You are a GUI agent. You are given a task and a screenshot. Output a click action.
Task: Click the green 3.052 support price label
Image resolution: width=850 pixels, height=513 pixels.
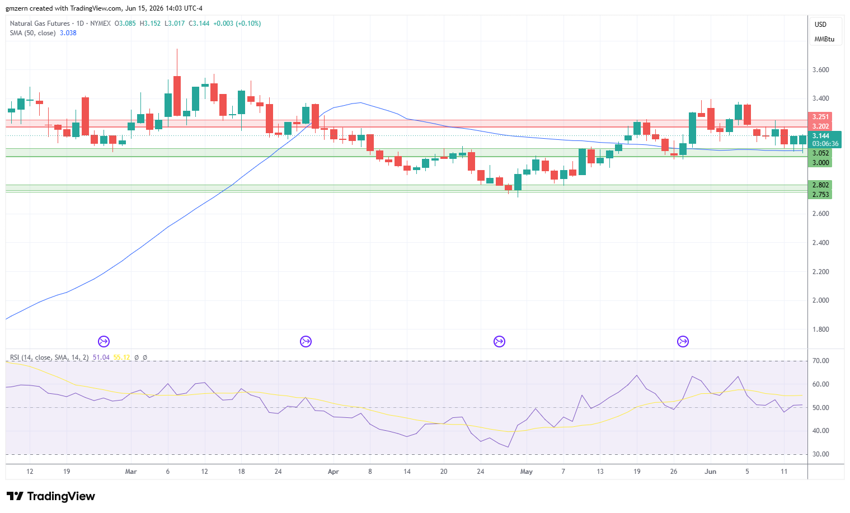[x=821, y=153]
